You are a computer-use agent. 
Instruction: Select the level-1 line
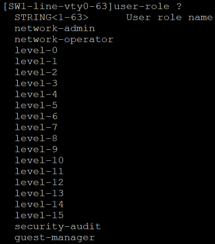pyautogui.click(x=36, y=61)
